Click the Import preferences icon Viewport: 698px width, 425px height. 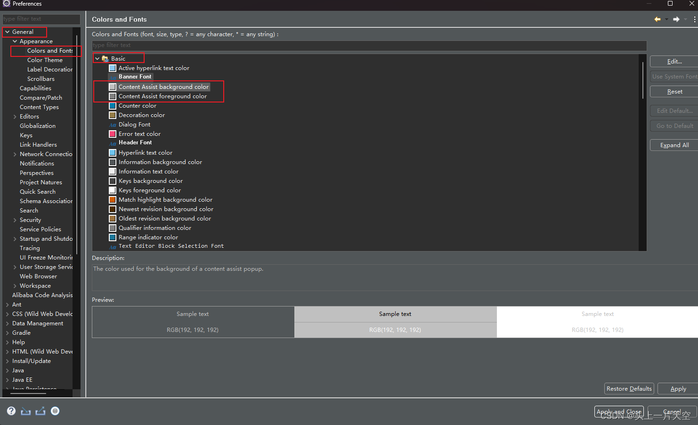click(26, 411)
